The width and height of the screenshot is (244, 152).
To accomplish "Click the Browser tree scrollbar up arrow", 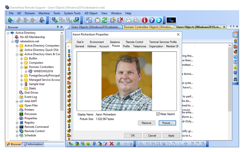I will coord(62,33).
